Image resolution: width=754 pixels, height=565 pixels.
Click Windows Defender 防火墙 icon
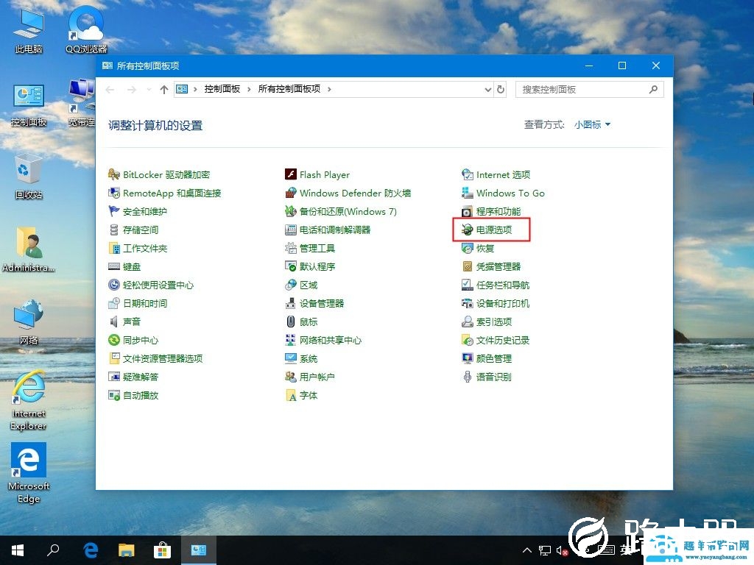click(290, 193)
